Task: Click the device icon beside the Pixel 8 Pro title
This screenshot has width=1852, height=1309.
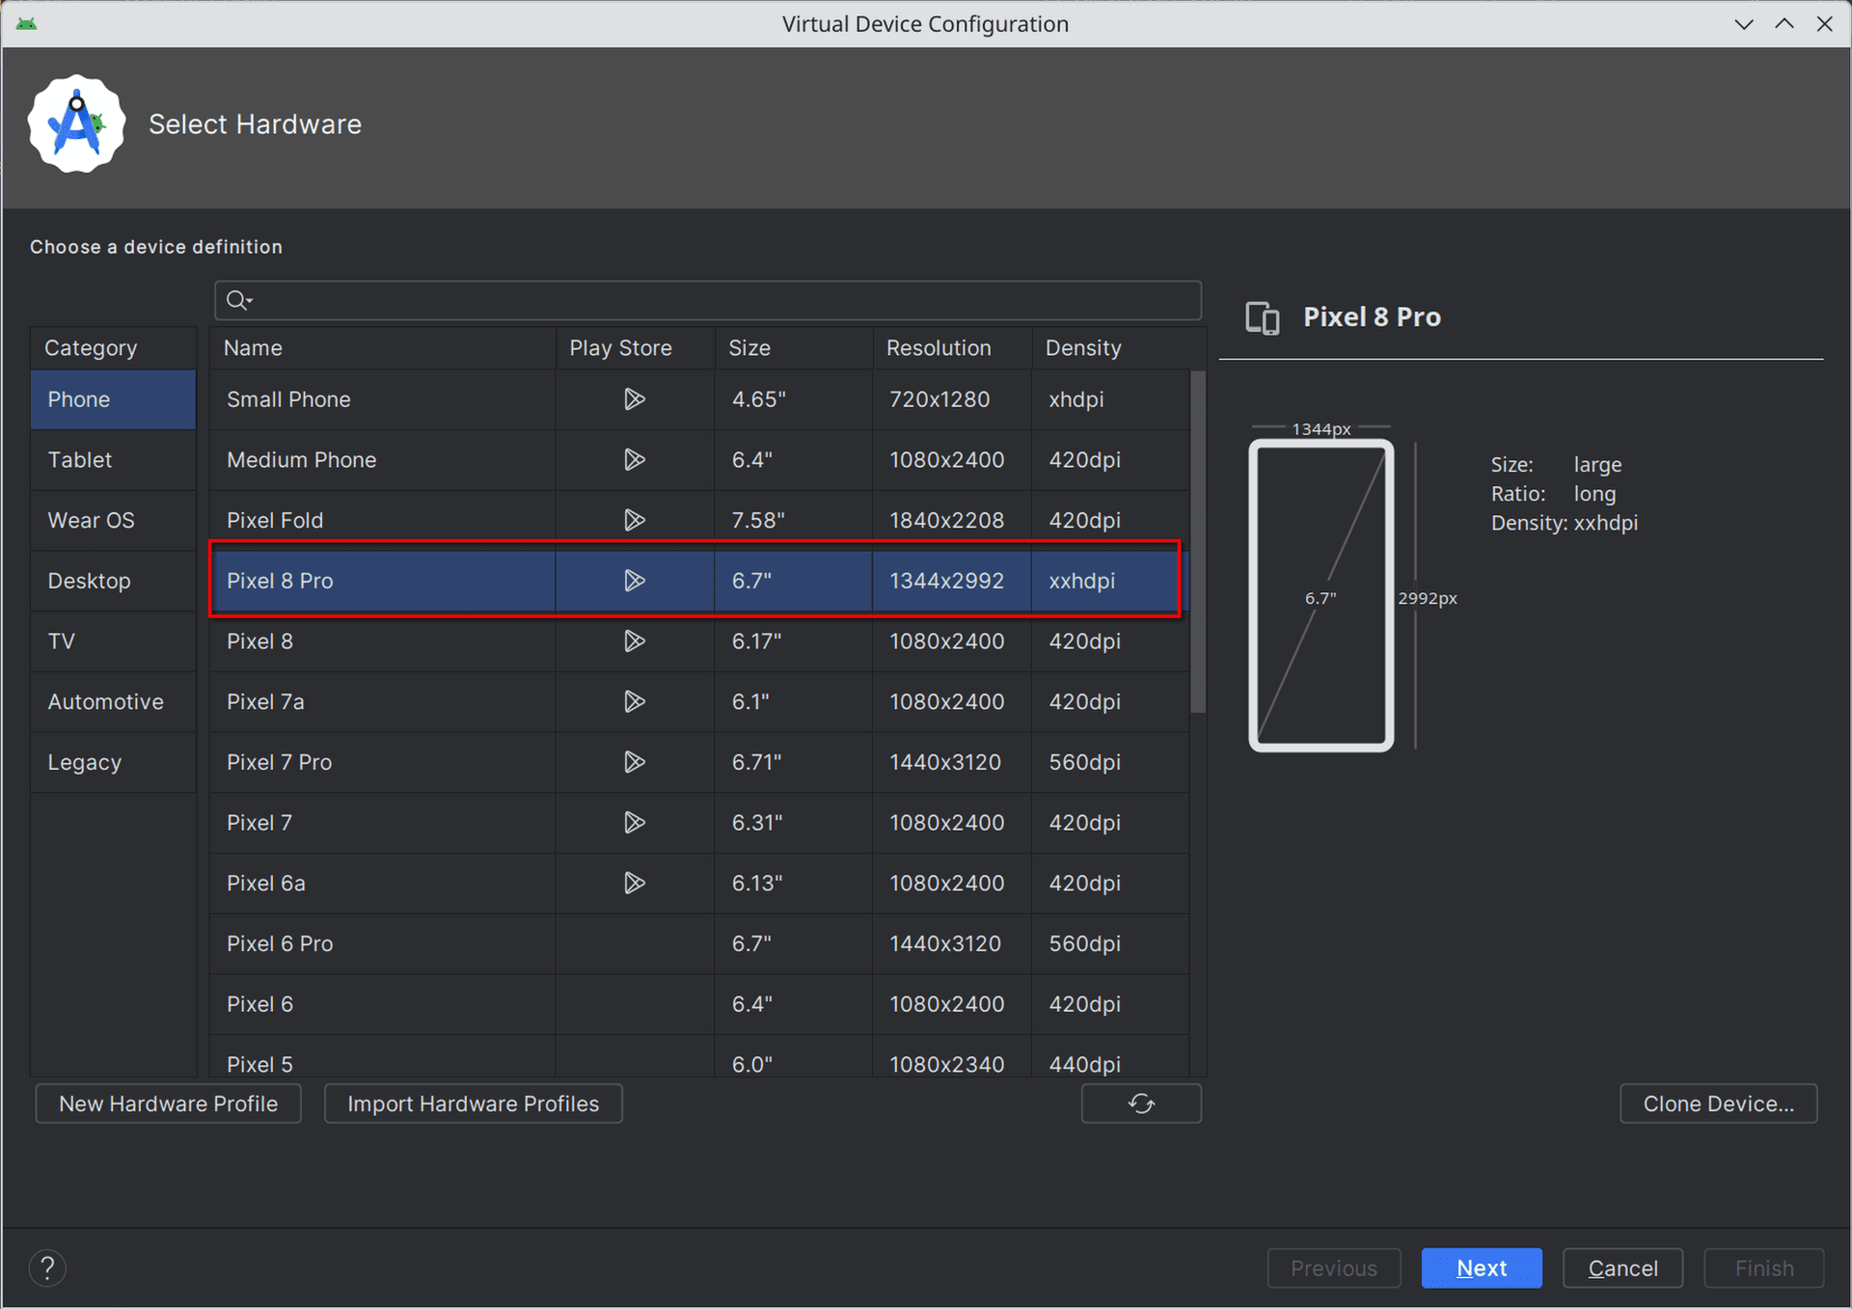Action: click(1263, 317)
